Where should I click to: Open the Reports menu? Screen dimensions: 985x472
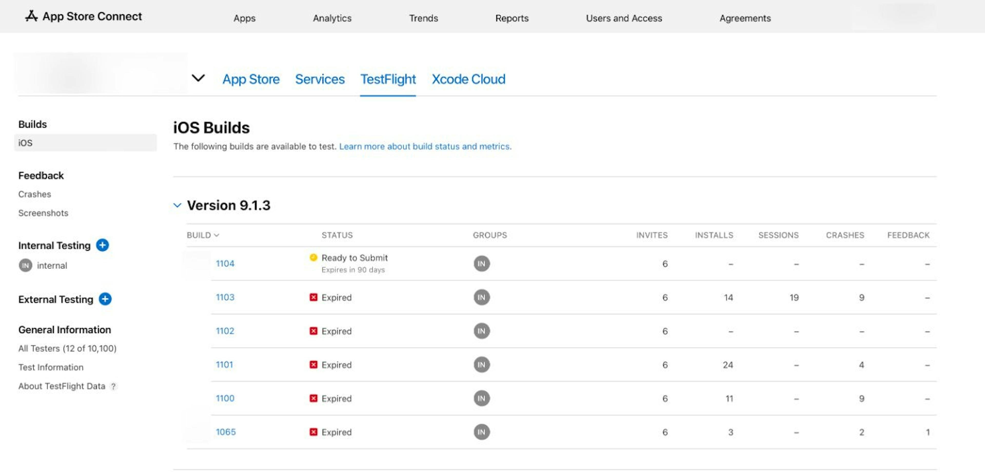tap(512, 18)
